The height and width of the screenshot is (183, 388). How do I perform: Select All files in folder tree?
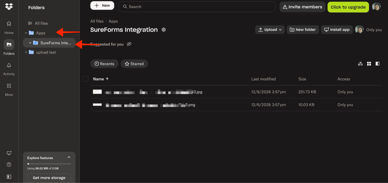coord(41,23)
